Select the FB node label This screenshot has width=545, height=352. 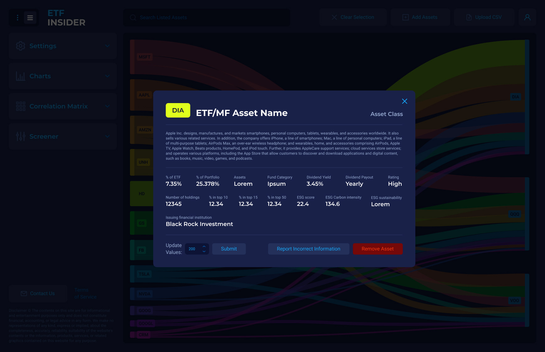(141, 250)
